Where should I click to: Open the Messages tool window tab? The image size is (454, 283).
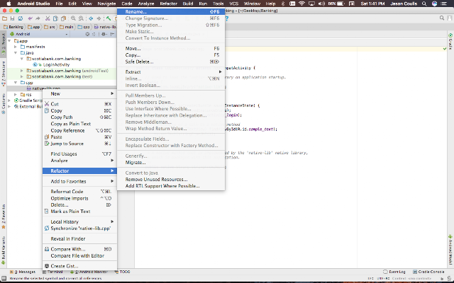23,272
